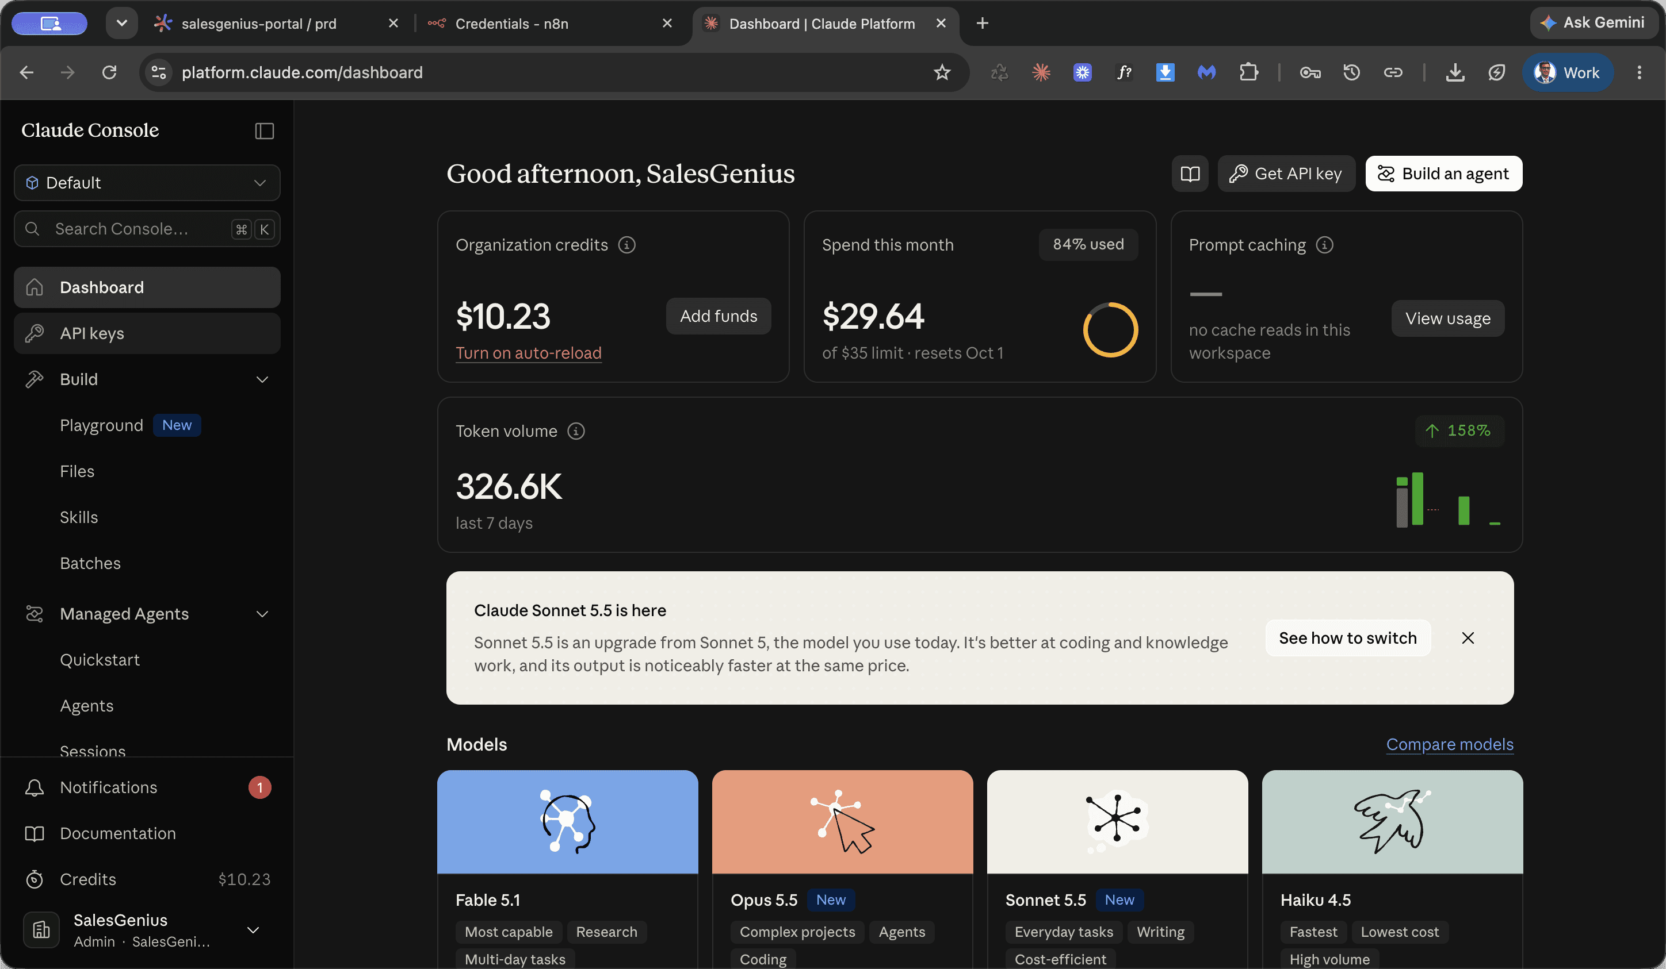Click the View usage button

1448,319
